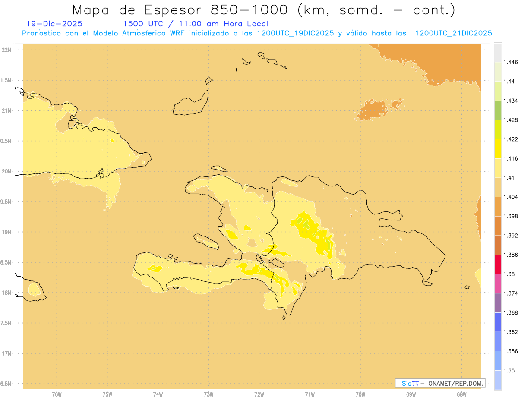Click the colorbar value '1.398'
This screenshot has height=400, width=518.
point(511,216)
